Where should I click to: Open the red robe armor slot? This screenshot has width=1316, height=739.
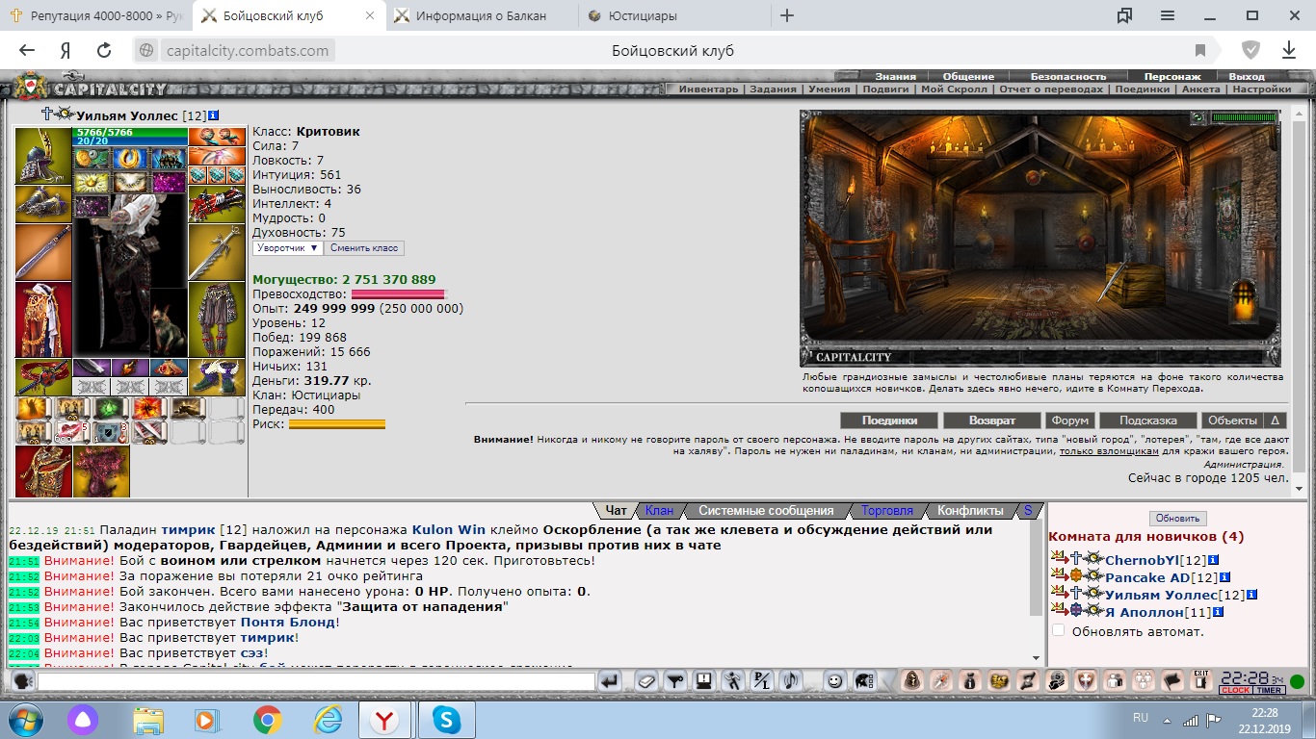click(x=43, y=319)
